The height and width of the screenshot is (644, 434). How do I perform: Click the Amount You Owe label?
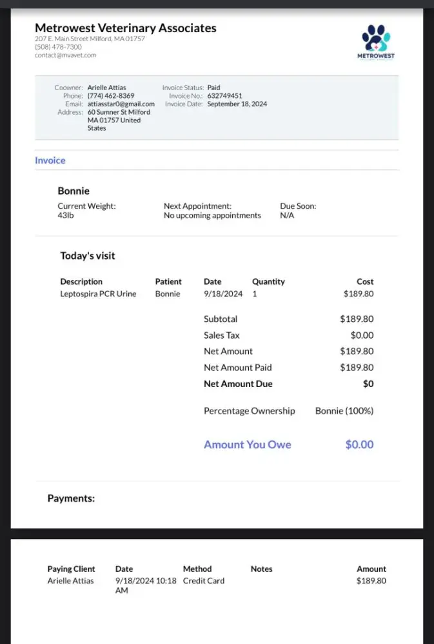coord(247,444)
